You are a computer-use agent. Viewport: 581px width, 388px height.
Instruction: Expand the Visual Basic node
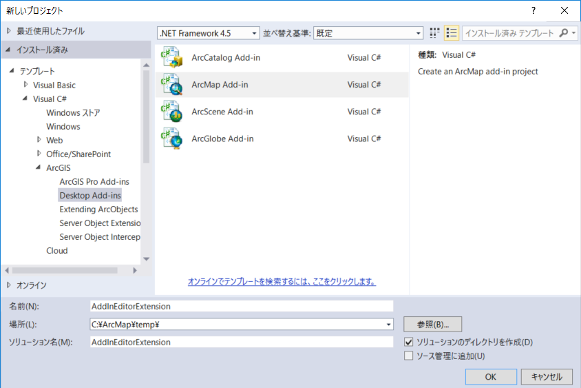coord(25,85)
